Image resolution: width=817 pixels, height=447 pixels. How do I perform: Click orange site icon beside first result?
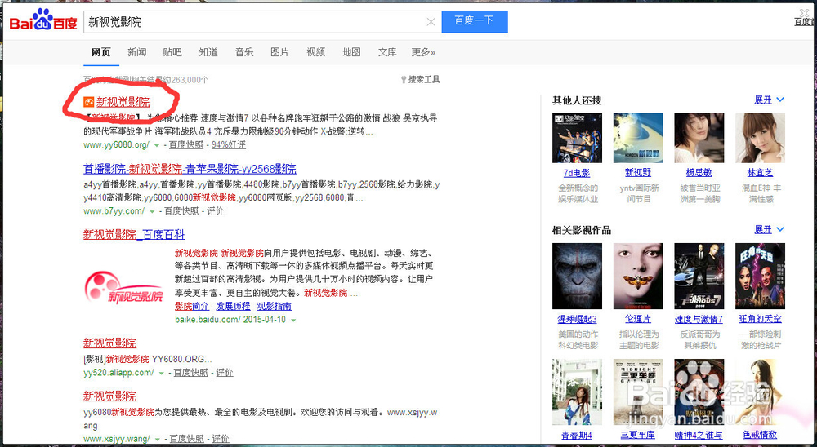point(88,102)
